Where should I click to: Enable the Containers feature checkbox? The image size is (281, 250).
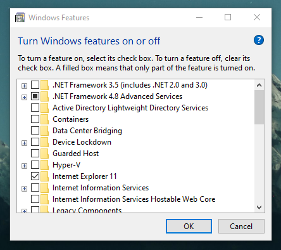click(35, 119)
